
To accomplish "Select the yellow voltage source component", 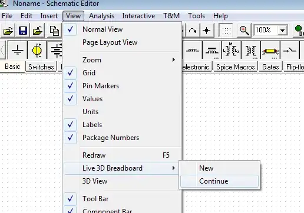I will point(37,51).
